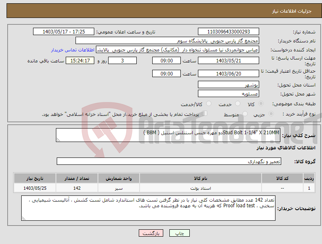
Task: Click the request creator name field
Action: pyautogui.click(x=178, y=49)
